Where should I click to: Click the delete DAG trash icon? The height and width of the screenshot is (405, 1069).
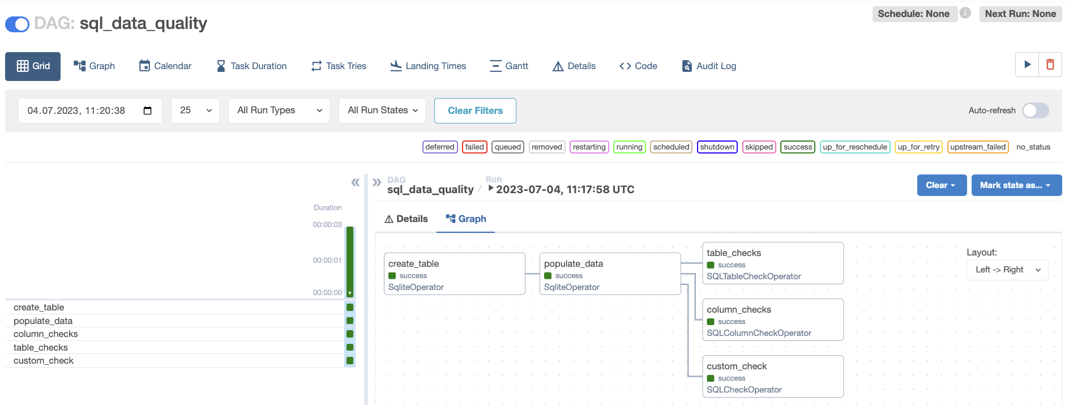1050,65
